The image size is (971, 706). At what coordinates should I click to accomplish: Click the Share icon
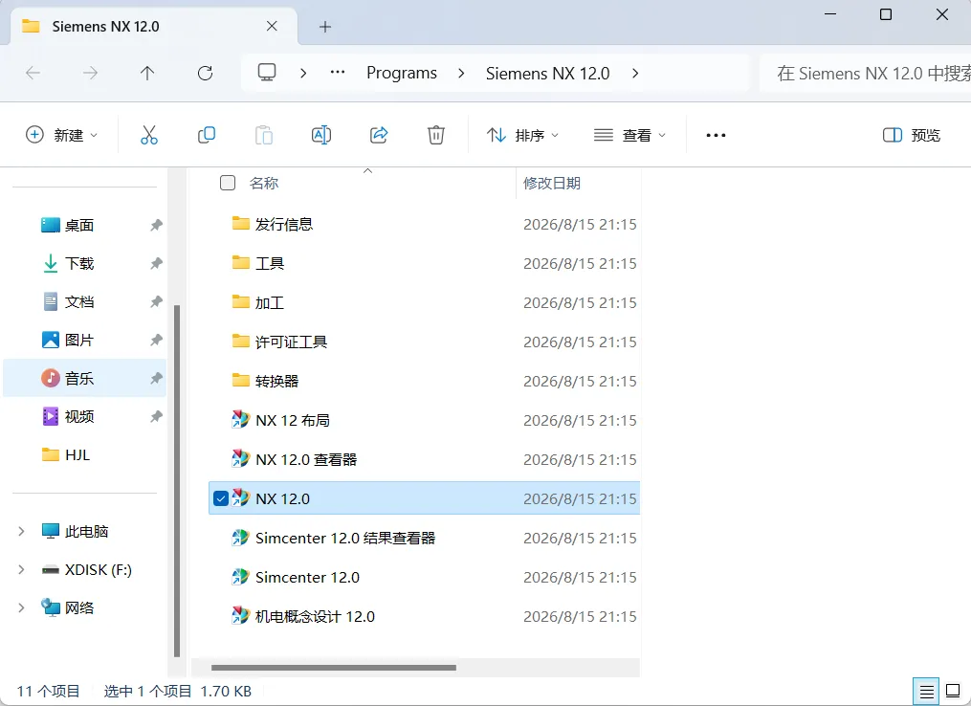click(379, 134)
